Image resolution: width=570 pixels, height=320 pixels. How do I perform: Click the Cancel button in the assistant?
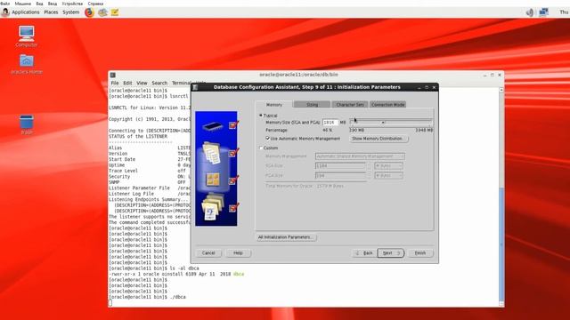208,252
